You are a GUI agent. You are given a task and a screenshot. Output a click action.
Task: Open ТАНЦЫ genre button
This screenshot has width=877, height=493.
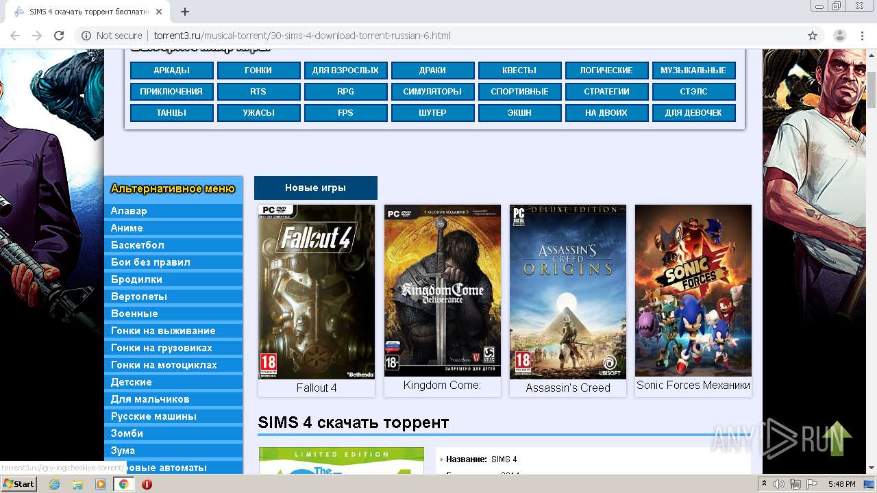pyautogui.click(x=172, y=113)
